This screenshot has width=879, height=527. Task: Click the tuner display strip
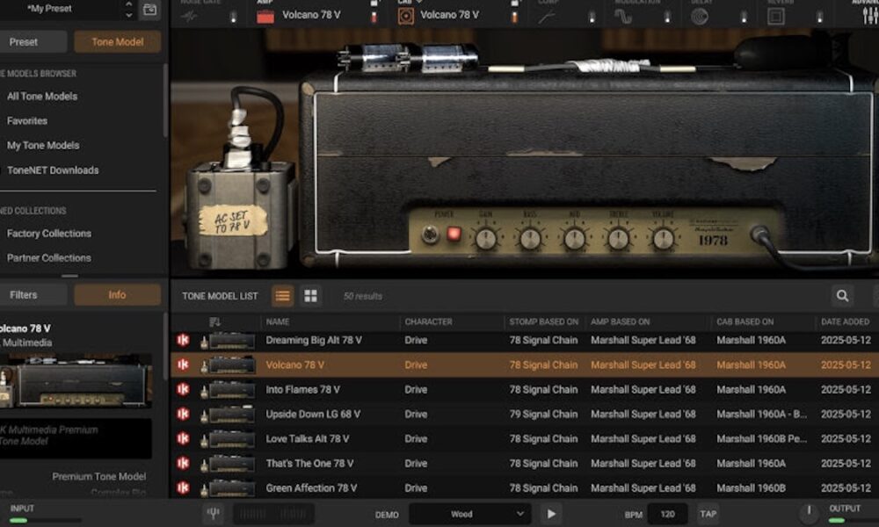[273, 514]
